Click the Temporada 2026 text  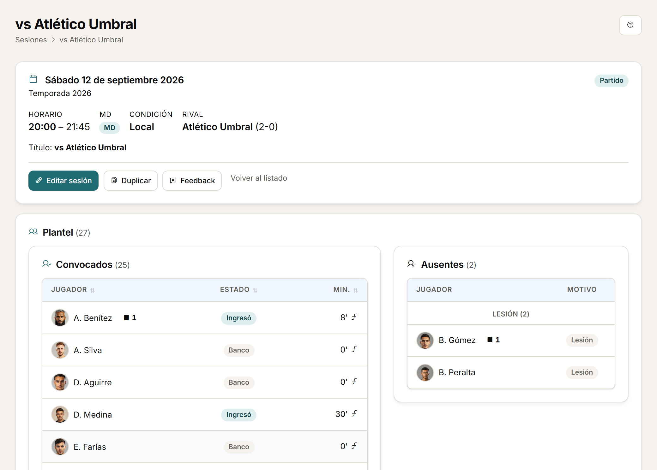[60, 93]
